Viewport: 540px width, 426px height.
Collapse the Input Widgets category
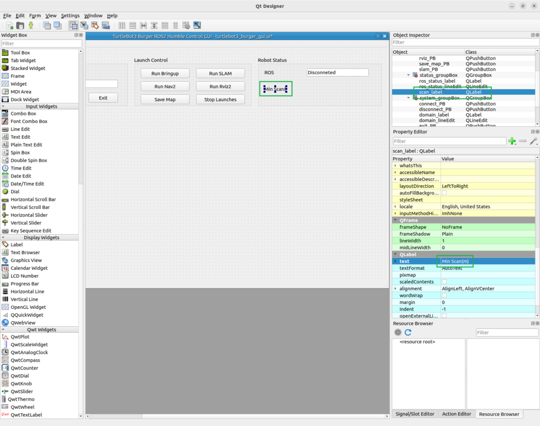pyautogui.click(x=4, y=106)
